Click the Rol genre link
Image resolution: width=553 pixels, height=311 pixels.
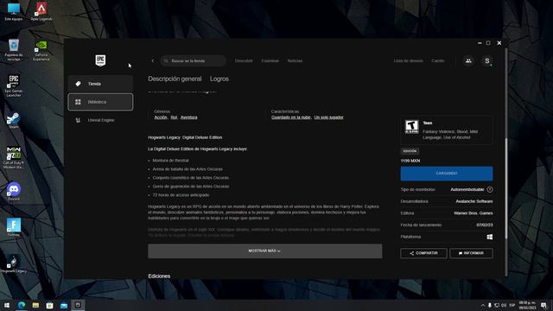click(x=174, y=117)
